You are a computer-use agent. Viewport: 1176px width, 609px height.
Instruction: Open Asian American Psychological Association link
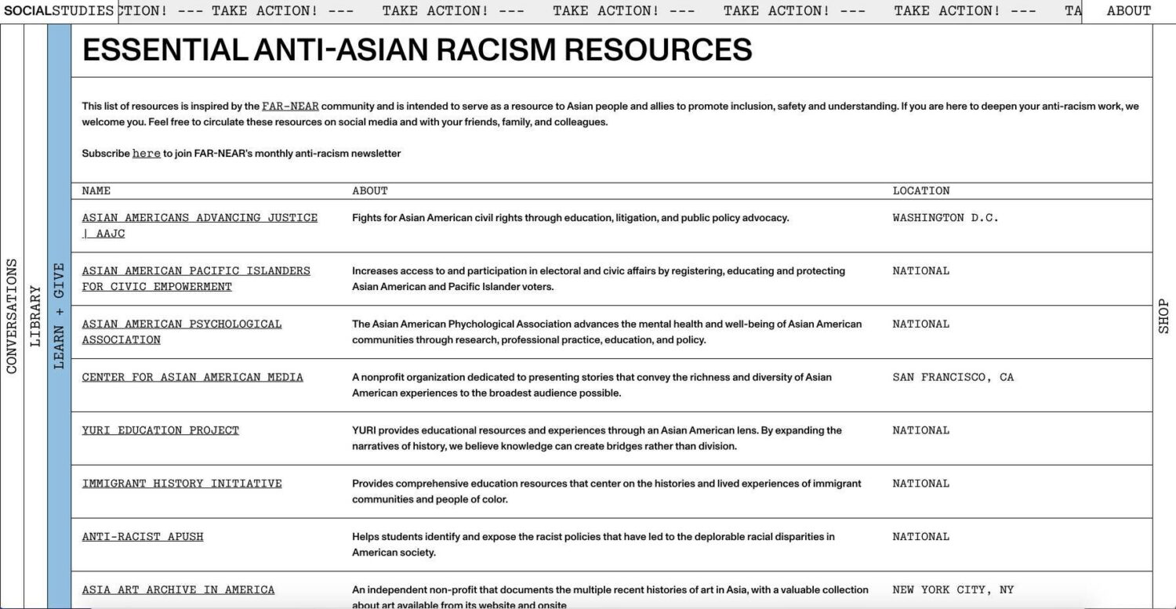(182, 332)
